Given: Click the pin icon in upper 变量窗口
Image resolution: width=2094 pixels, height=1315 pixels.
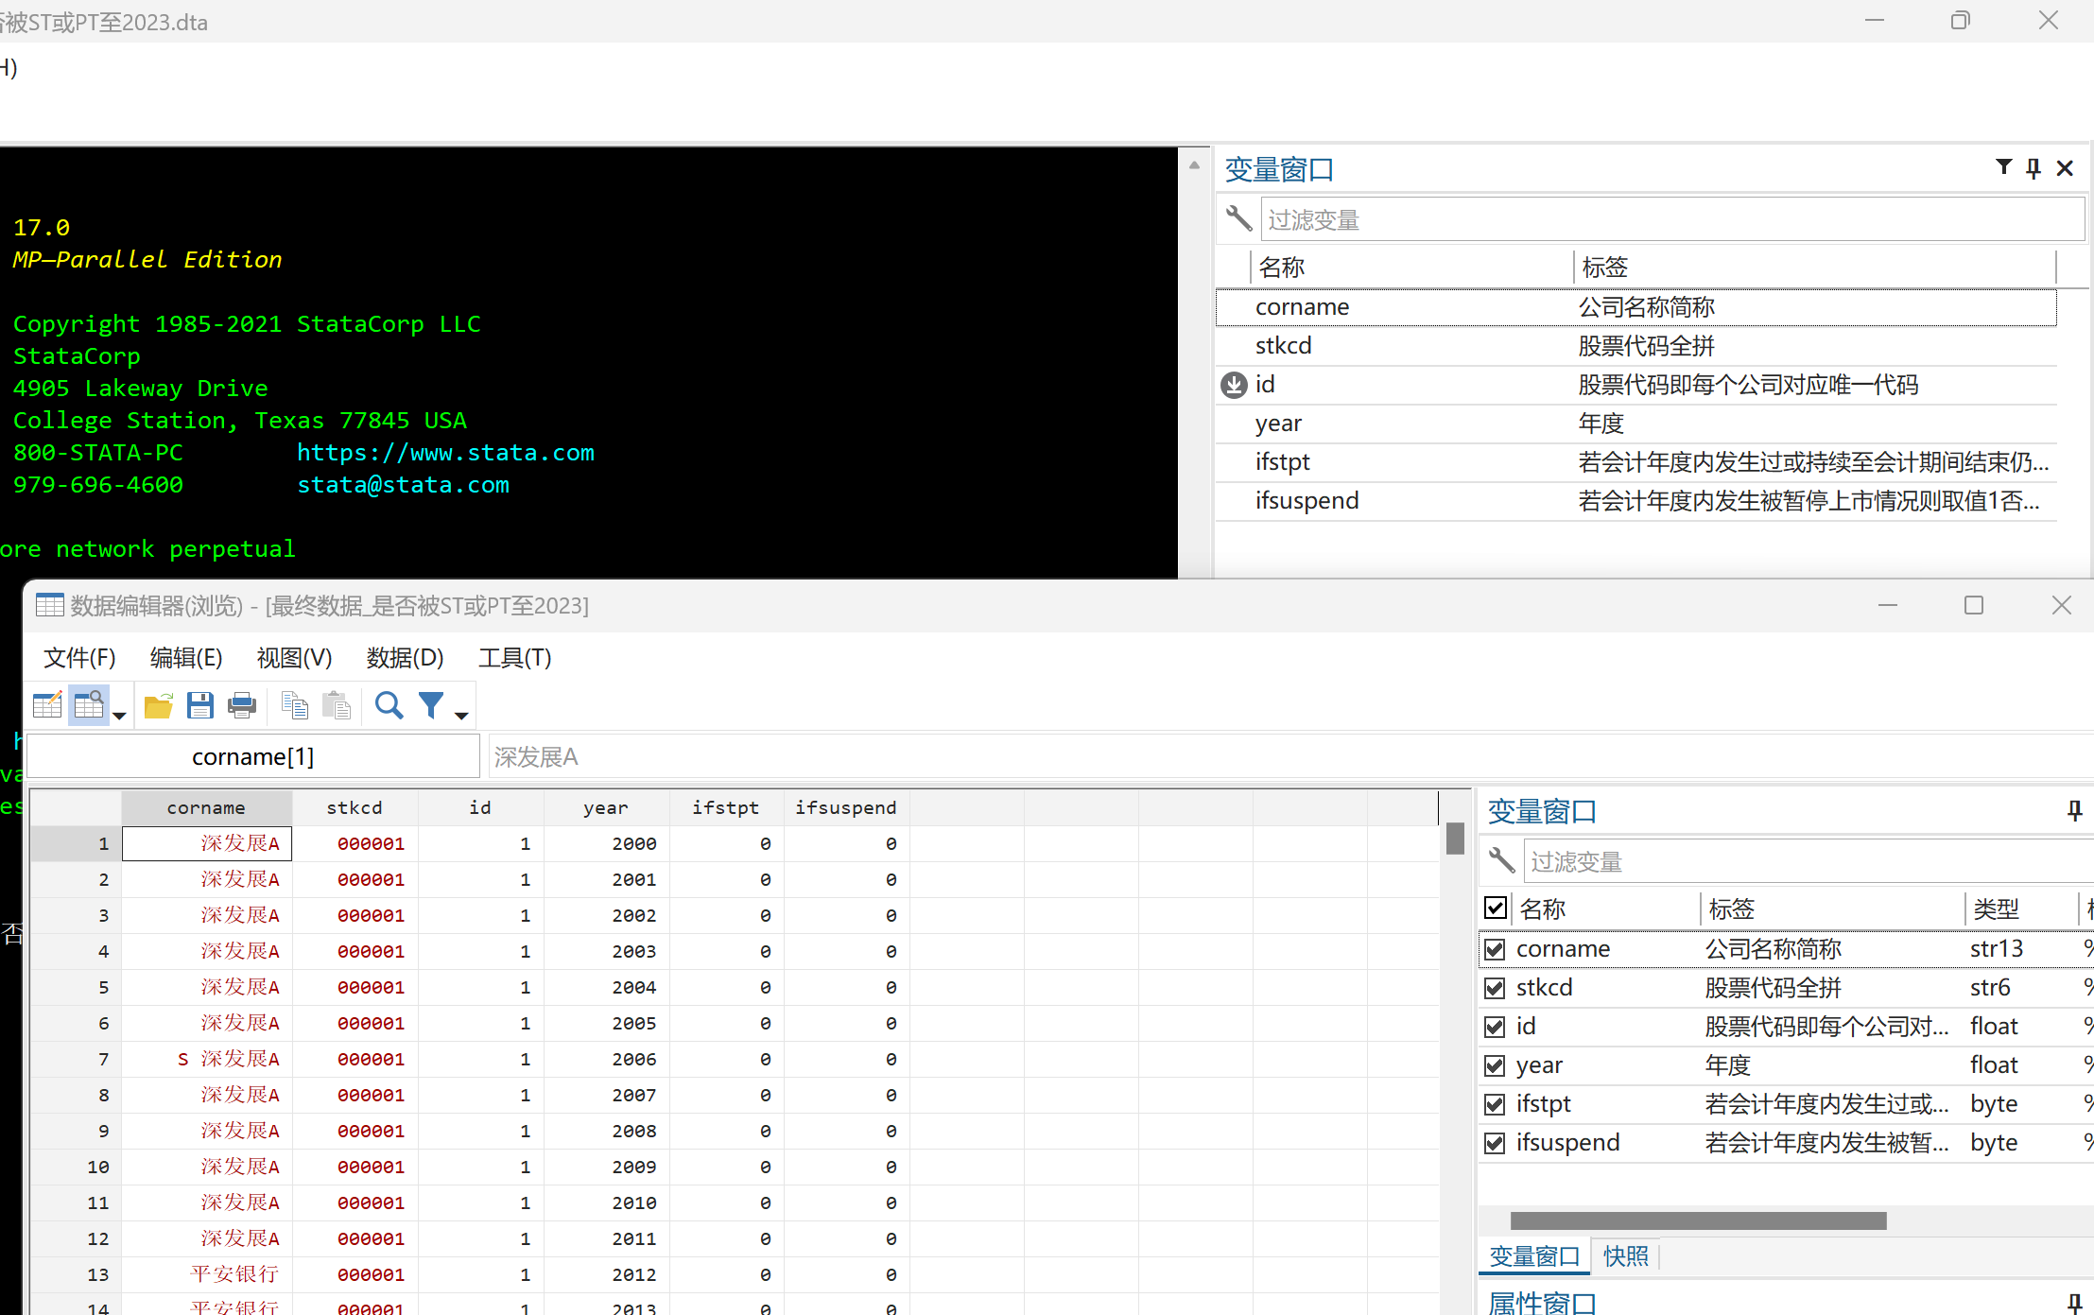Looking at the screenshot, I should 2033,168.
